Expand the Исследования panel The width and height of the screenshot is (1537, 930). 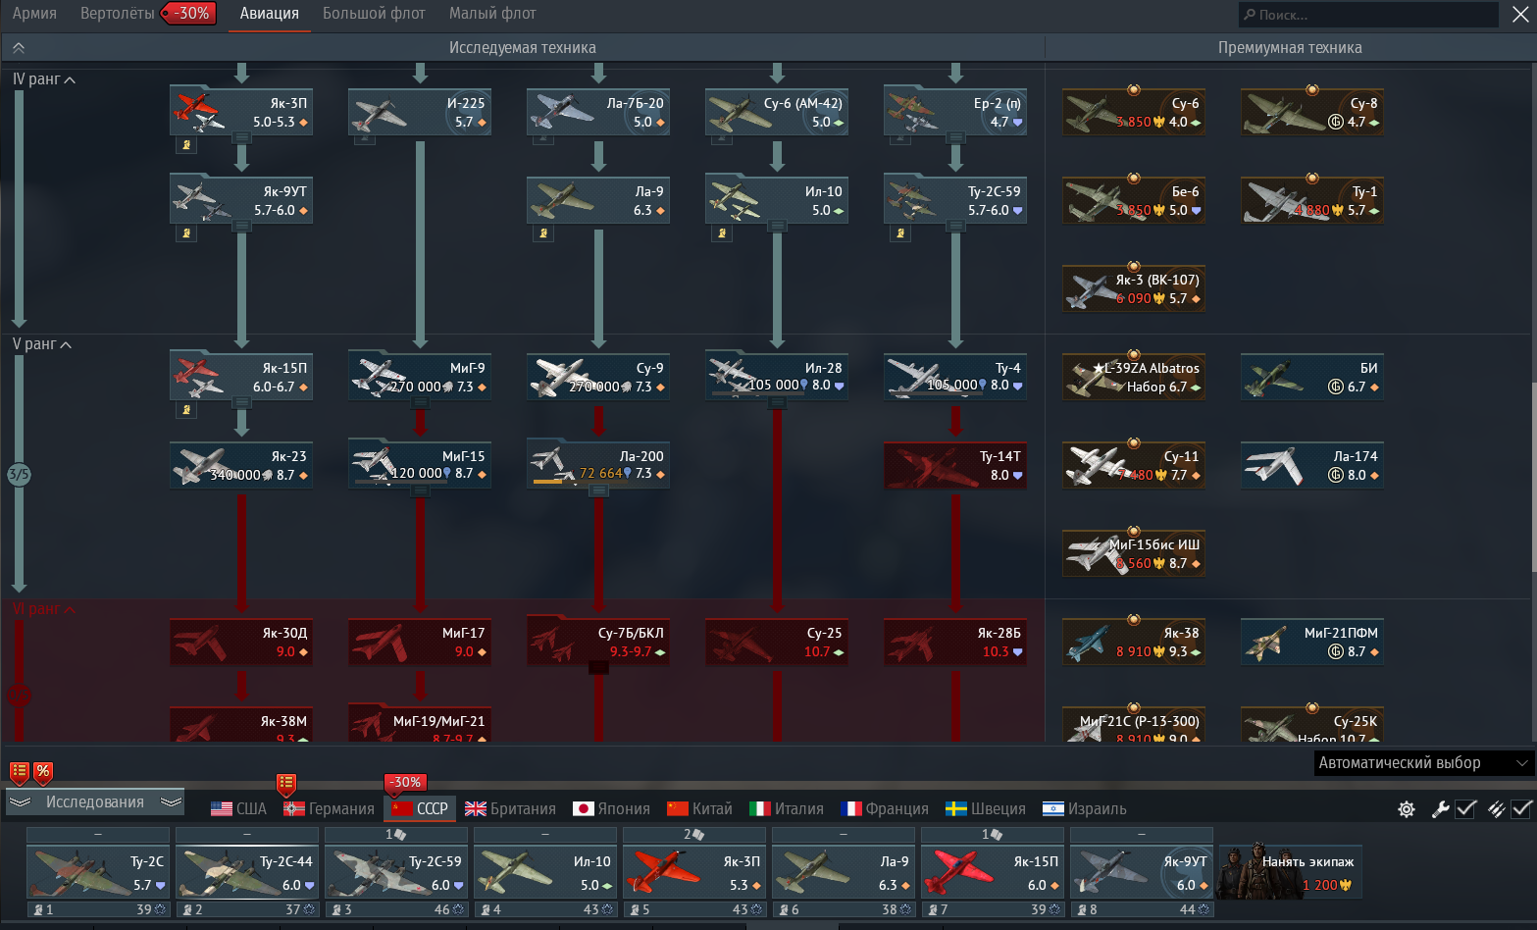click(x=95, y=802)
